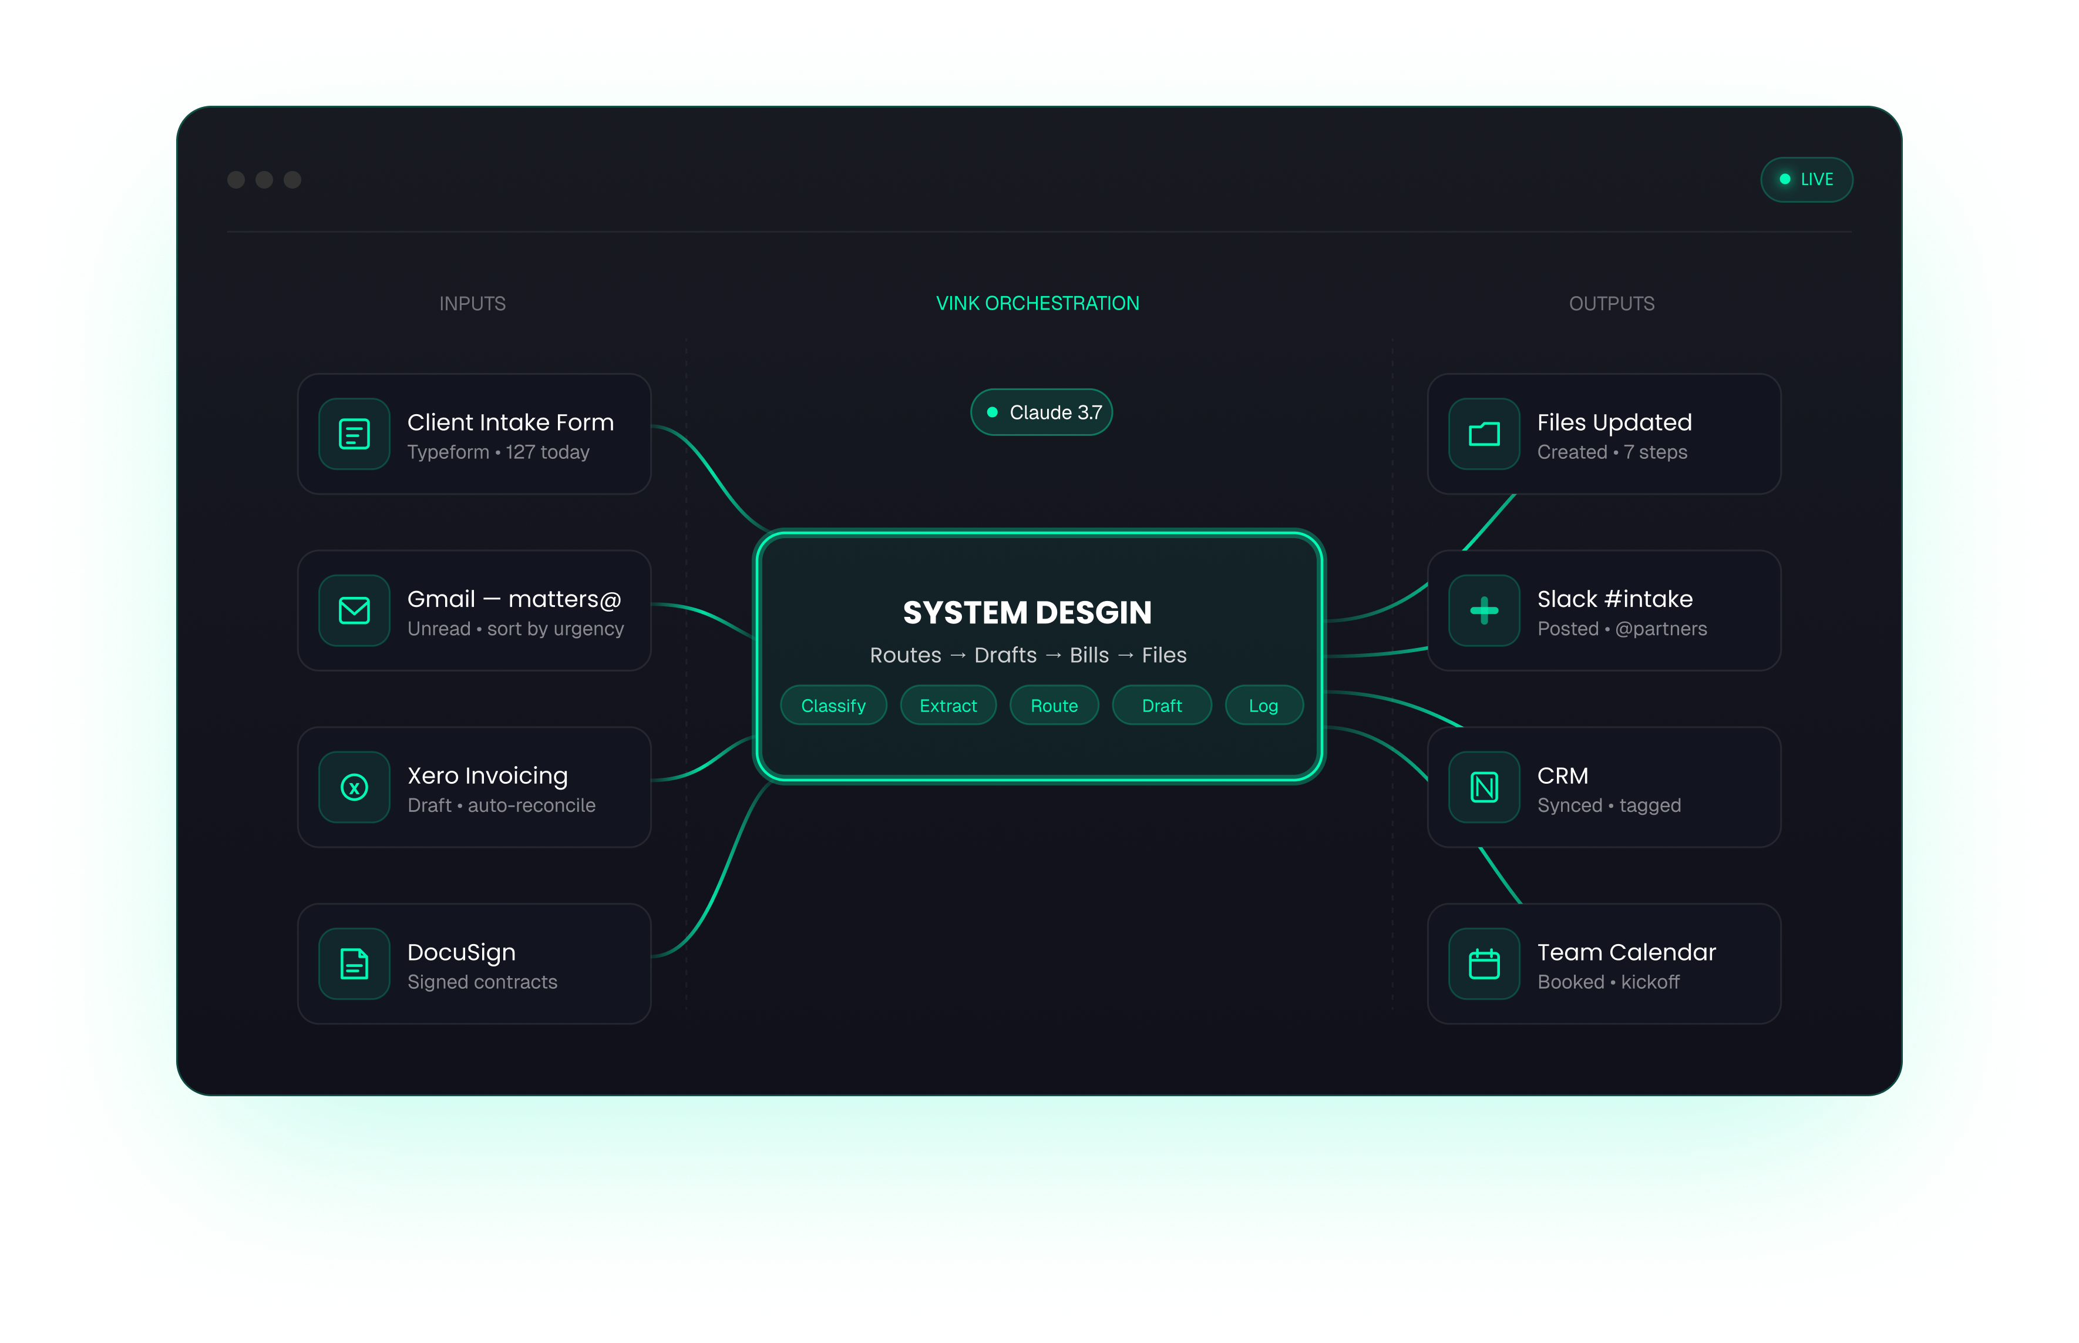Viewport: 2079px width, 1343px height.
Task: Click the CRM Notion-style icon
Action: [x=1483, y=787]
